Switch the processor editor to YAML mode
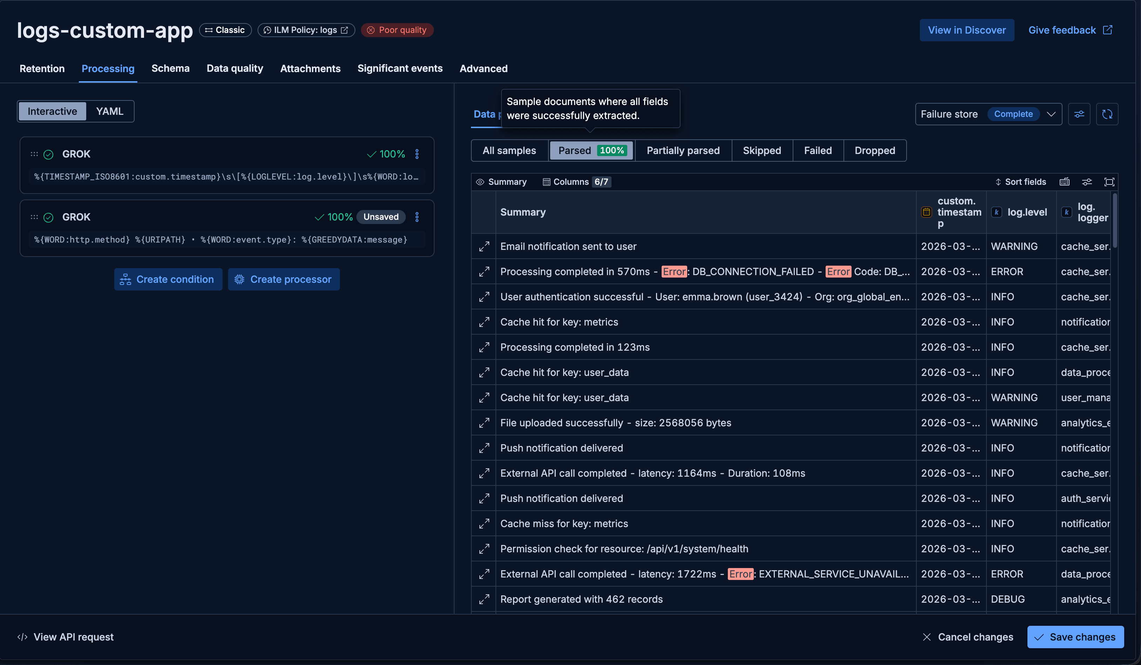 pyautogui.click(x=109, y=111)
